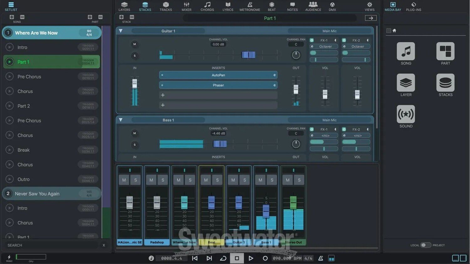Click the Stereo Out channel fader
Screen dimensions: 470x264
point(293,202)
